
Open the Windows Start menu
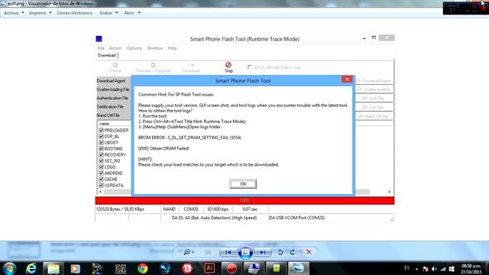[10, 268]
